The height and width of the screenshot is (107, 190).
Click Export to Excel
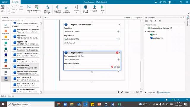click(x=85, y=9)
